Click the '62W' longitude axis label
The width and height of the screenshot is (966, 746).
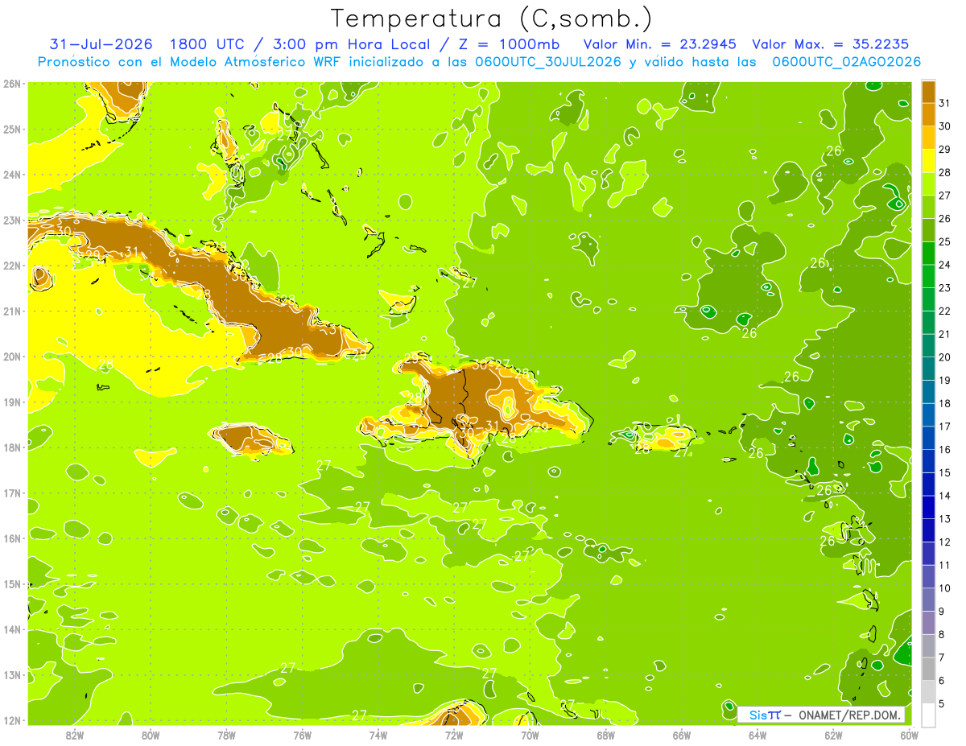(x=833, y=734)
